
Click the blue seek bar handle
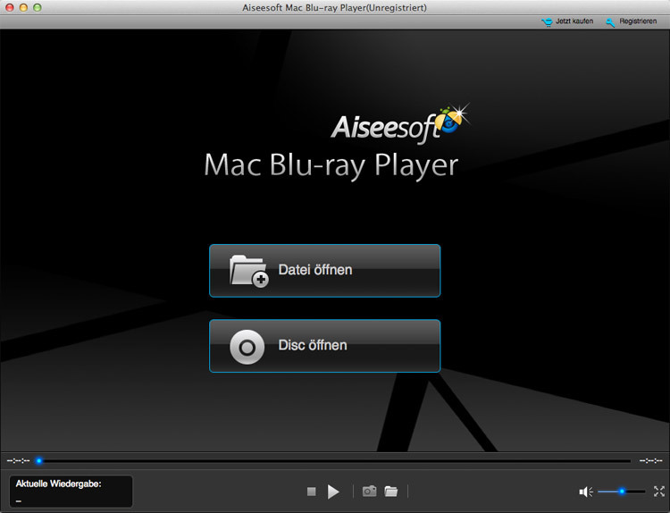coord(39,461)
